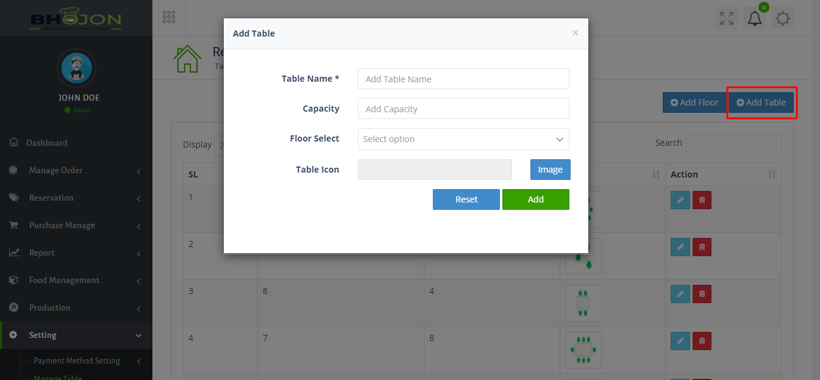
Task: Click the notification bell icon
Action: coord(755,18)
